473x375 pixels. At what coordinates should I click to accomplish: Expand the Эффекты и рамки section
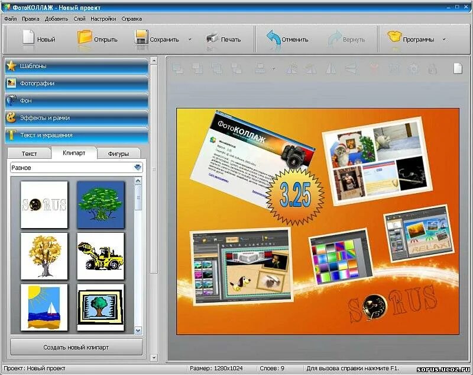(x=77, y=117)
